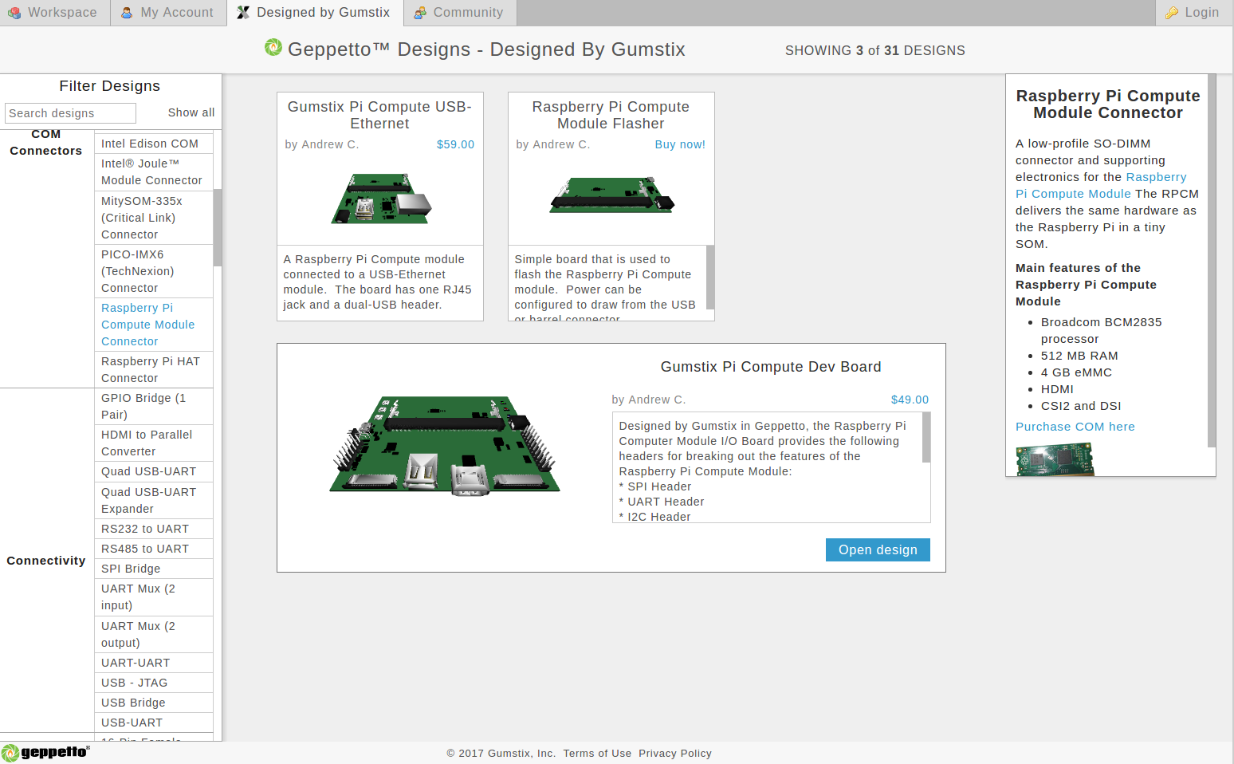Screen dimensions: 1234x764
Task: Open the Gumstix Pi Compute USB-Ethernet board image
Action: [x=380, y=199]
